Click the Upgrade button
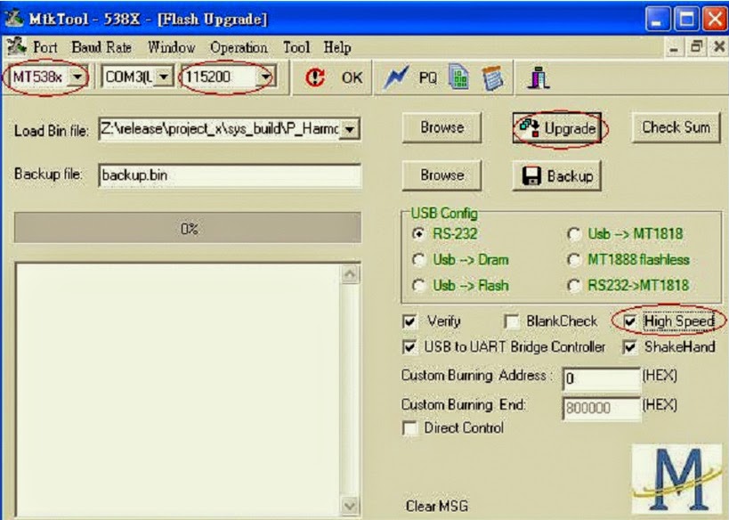729x520 pixels. [557, 128]
